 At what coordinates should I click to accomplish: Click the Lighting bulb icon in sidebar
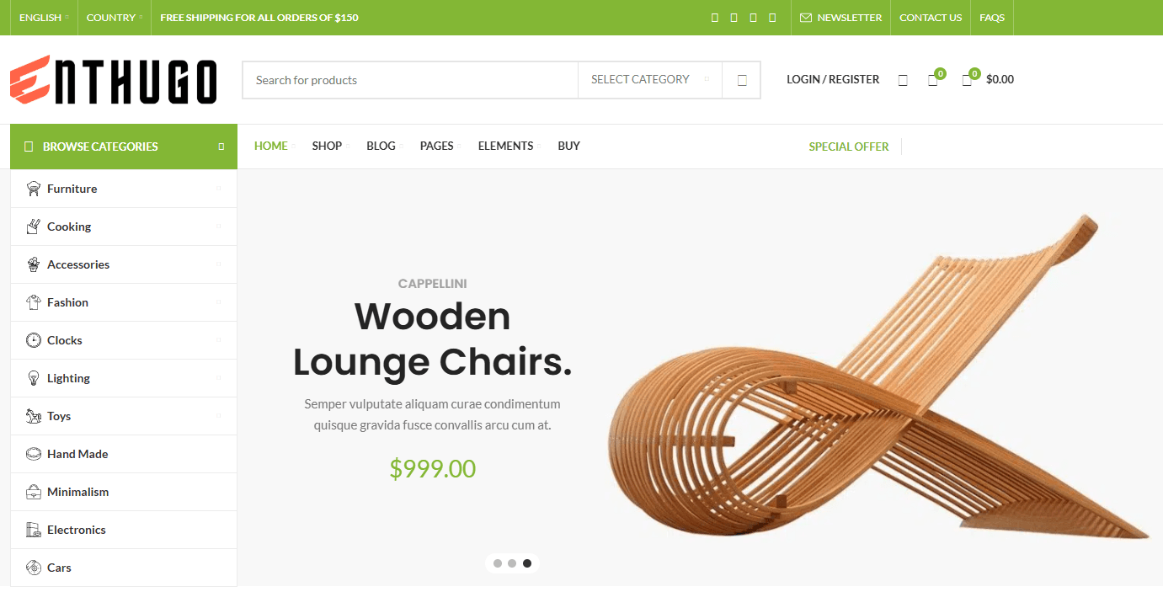[x=34, y=378]
